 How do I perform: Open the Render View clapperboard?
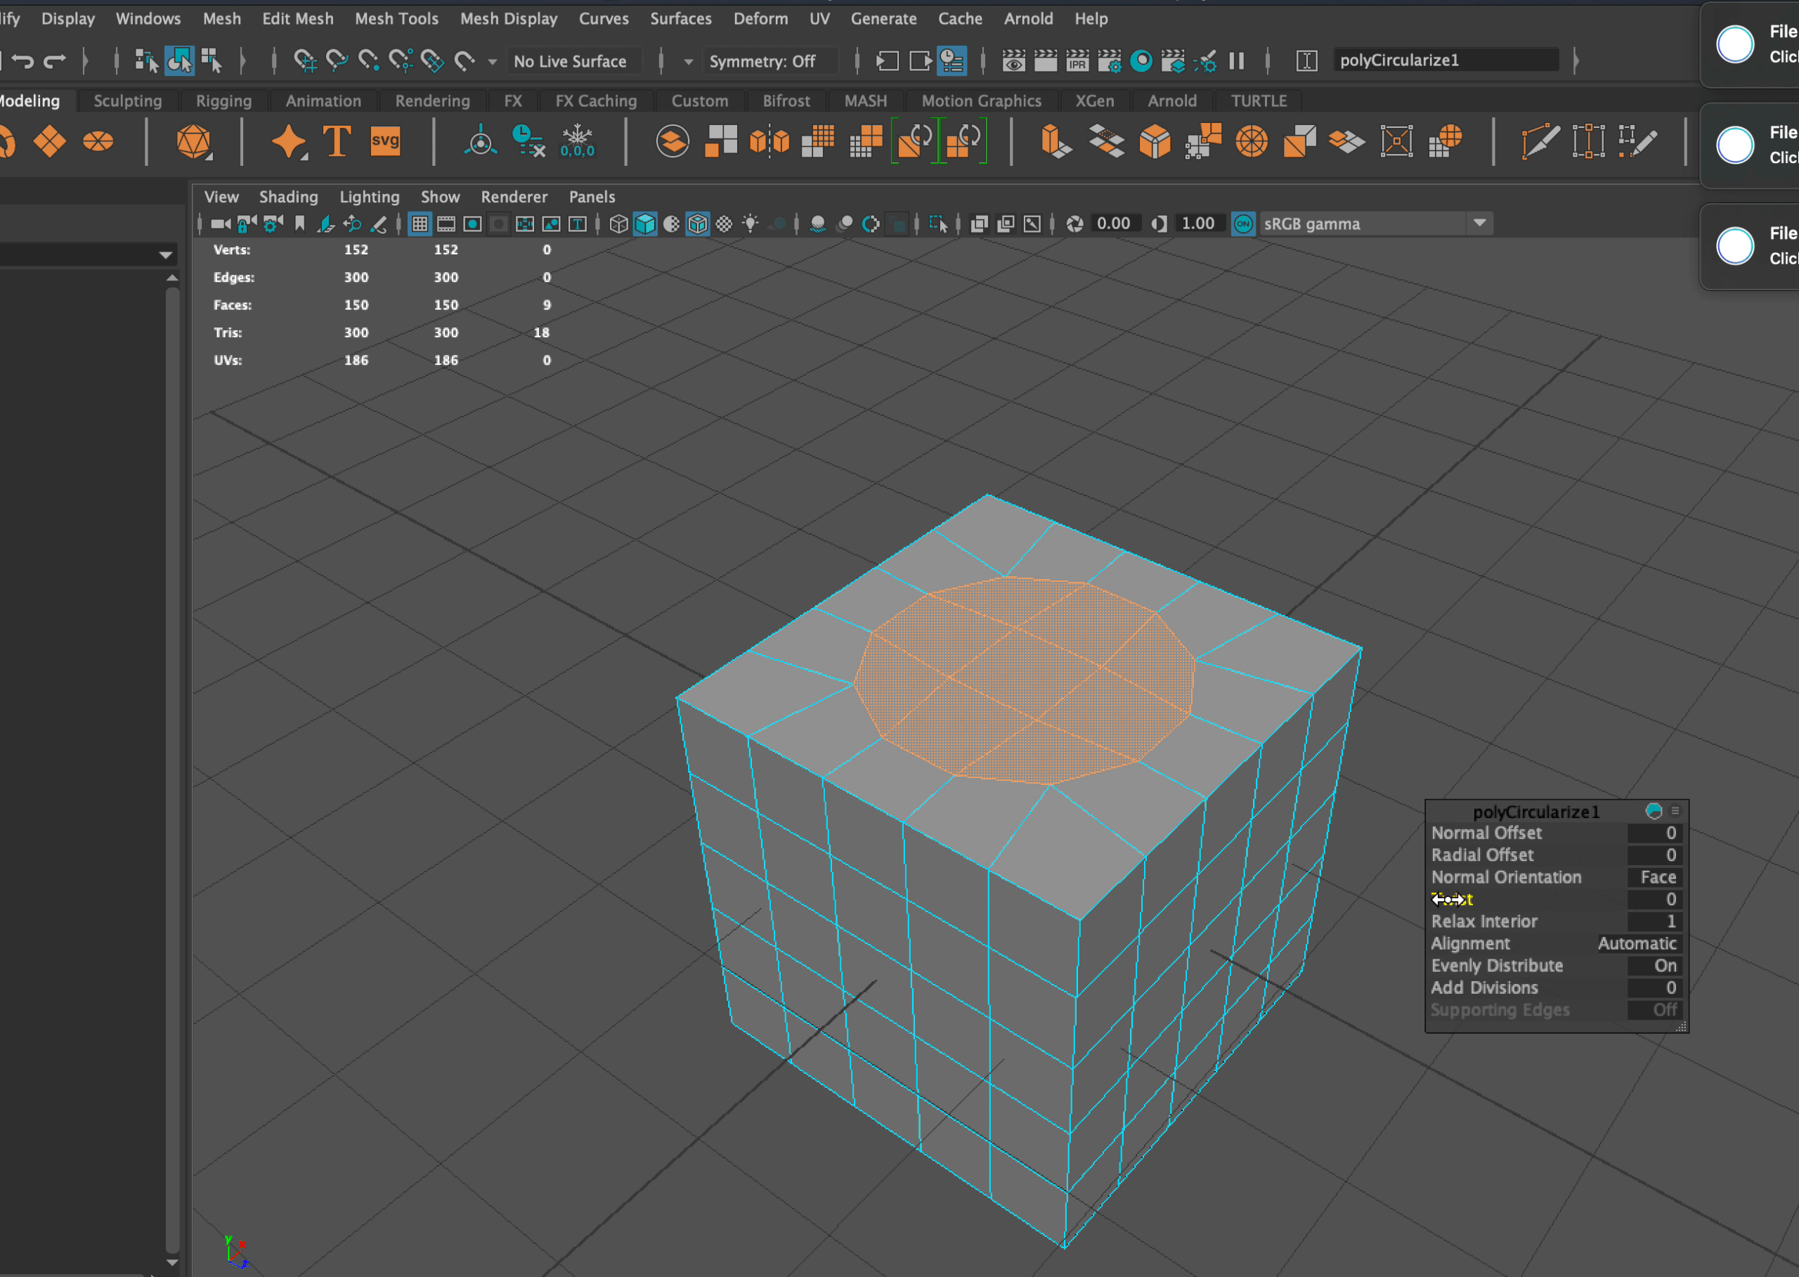pos(1013,60)
